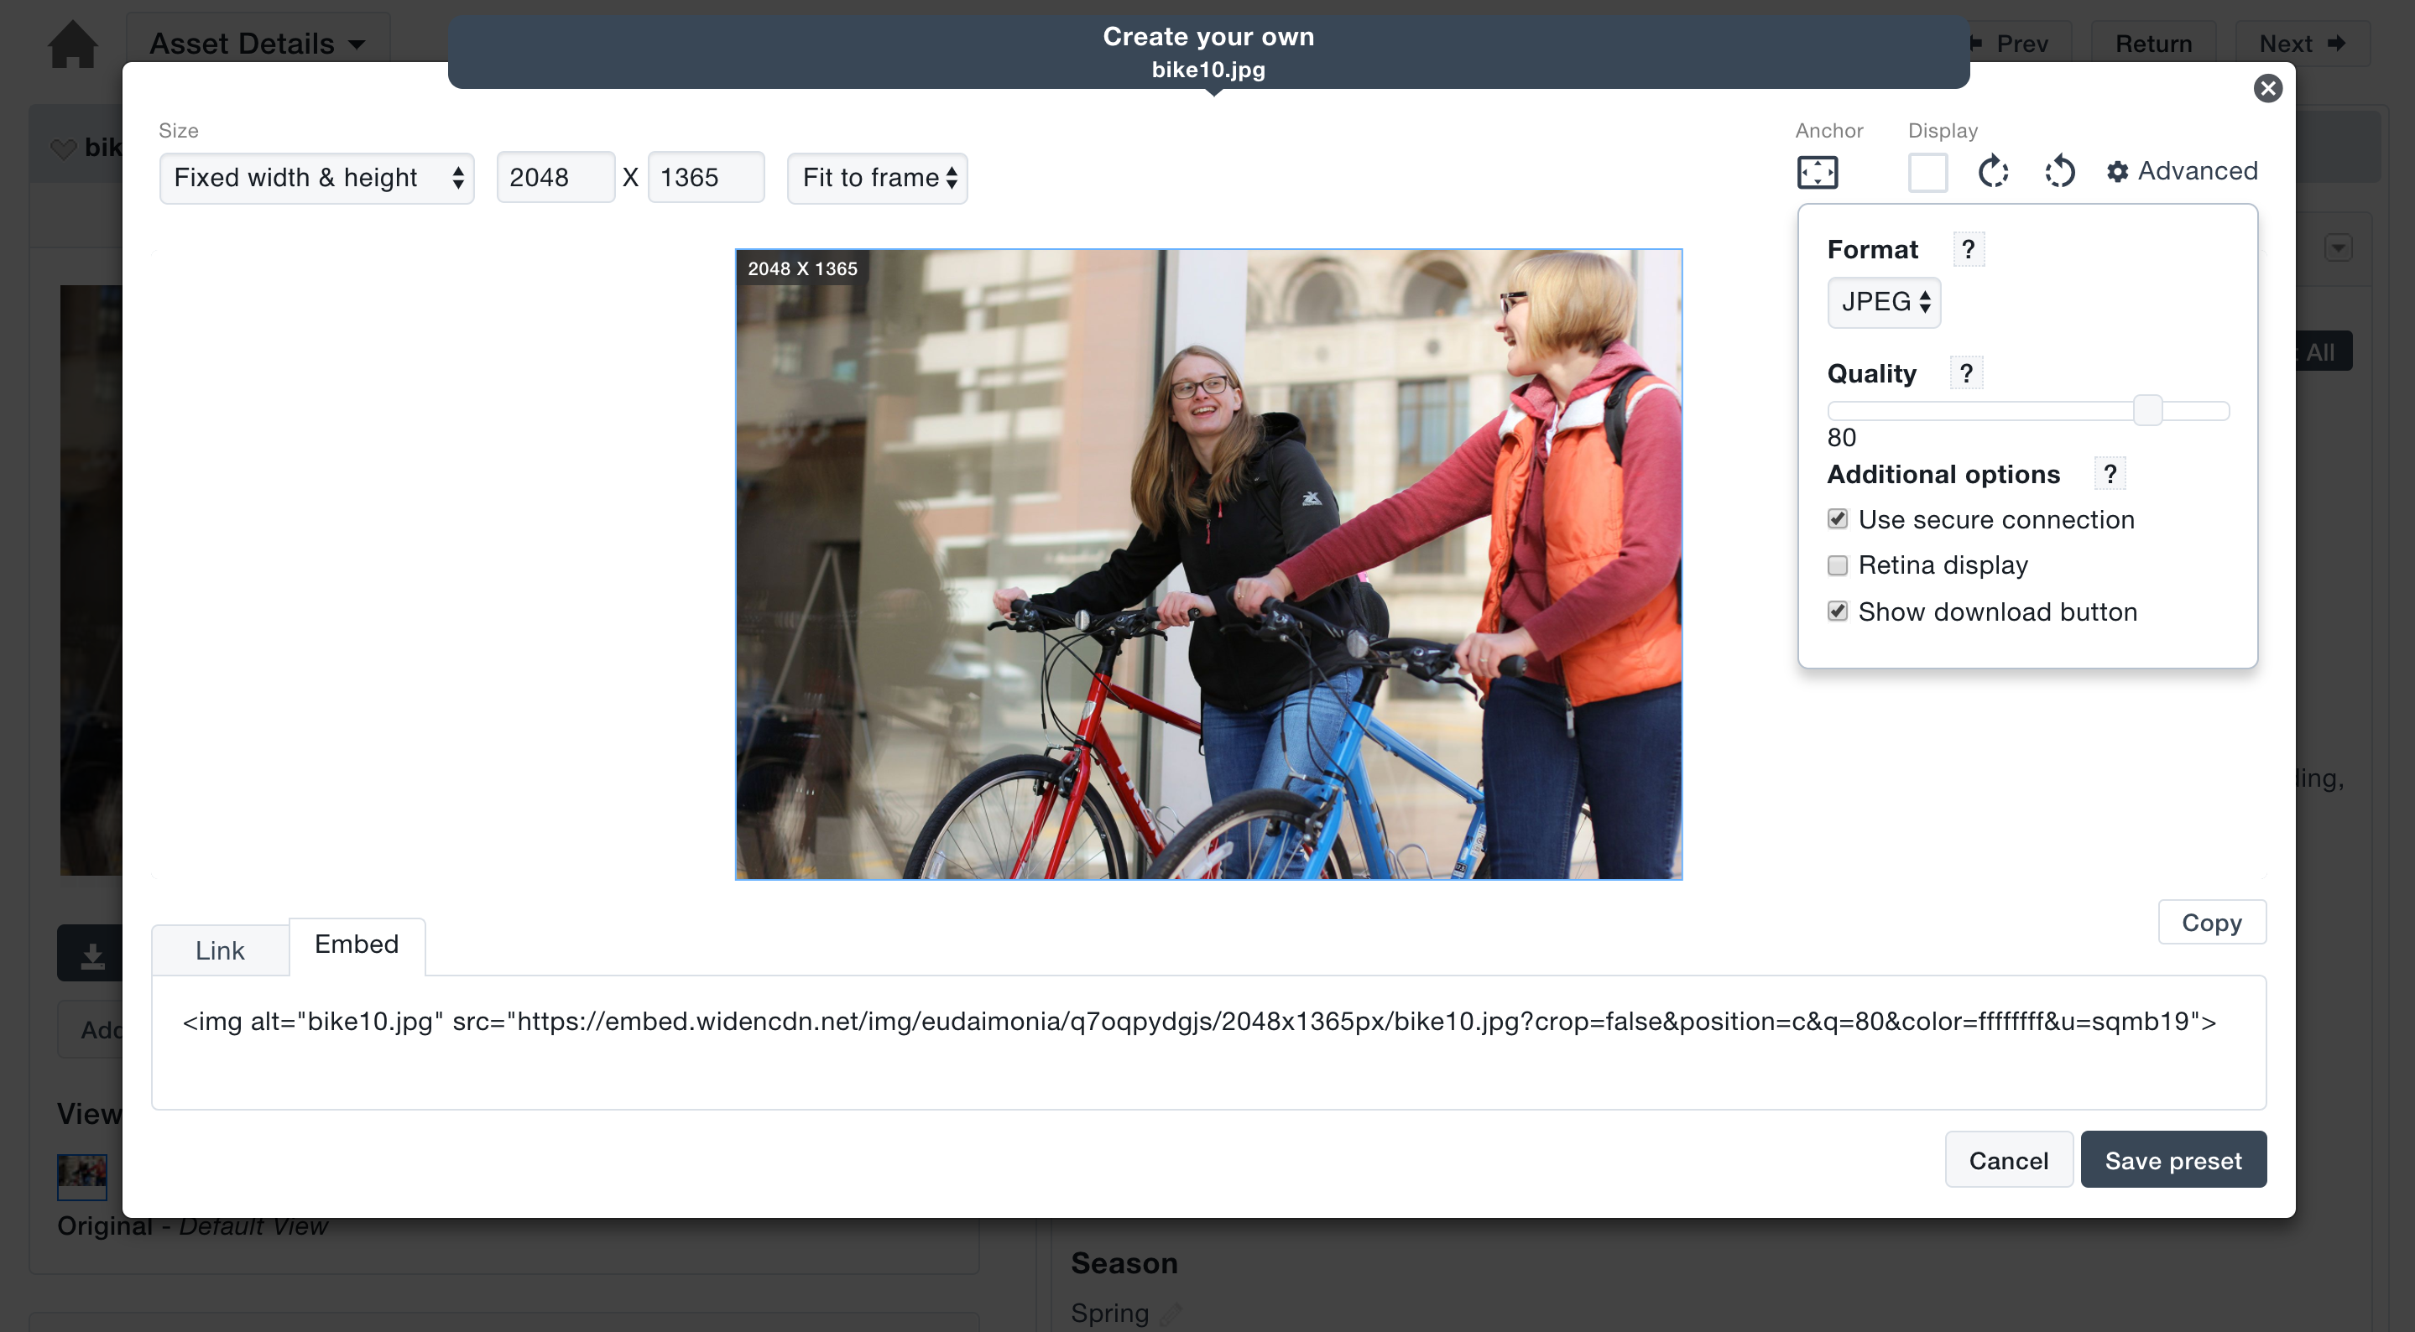This screenshot has width=2415, height=1332.
Task: Click the Format help question mark
Action: (x=1968, y=249)
